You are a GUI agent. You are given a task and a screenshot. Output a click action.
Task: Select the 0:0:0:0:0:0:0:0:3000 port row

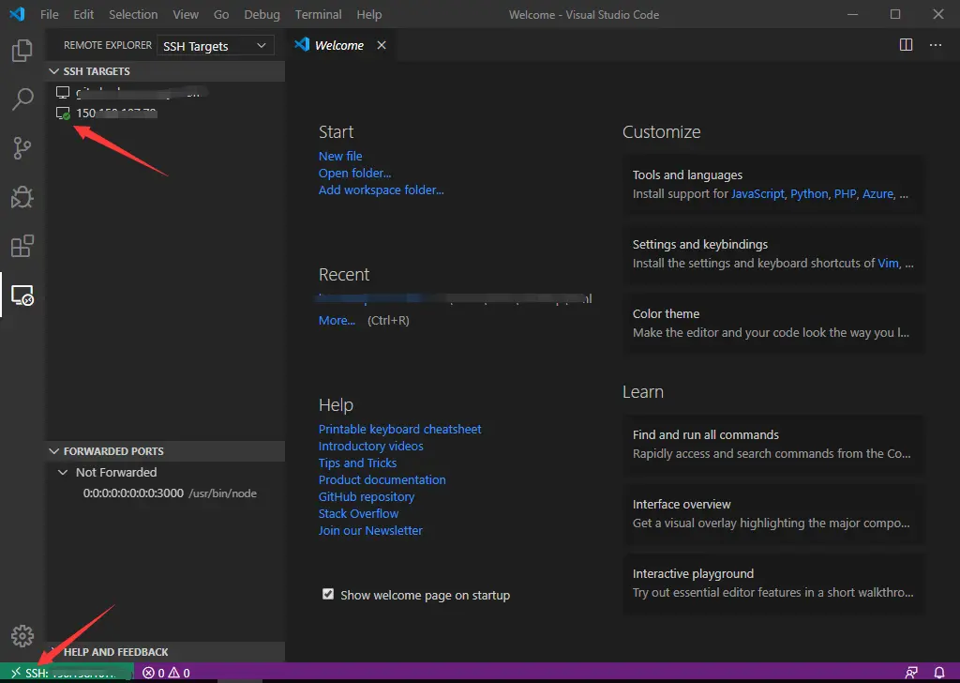point(165,493)
